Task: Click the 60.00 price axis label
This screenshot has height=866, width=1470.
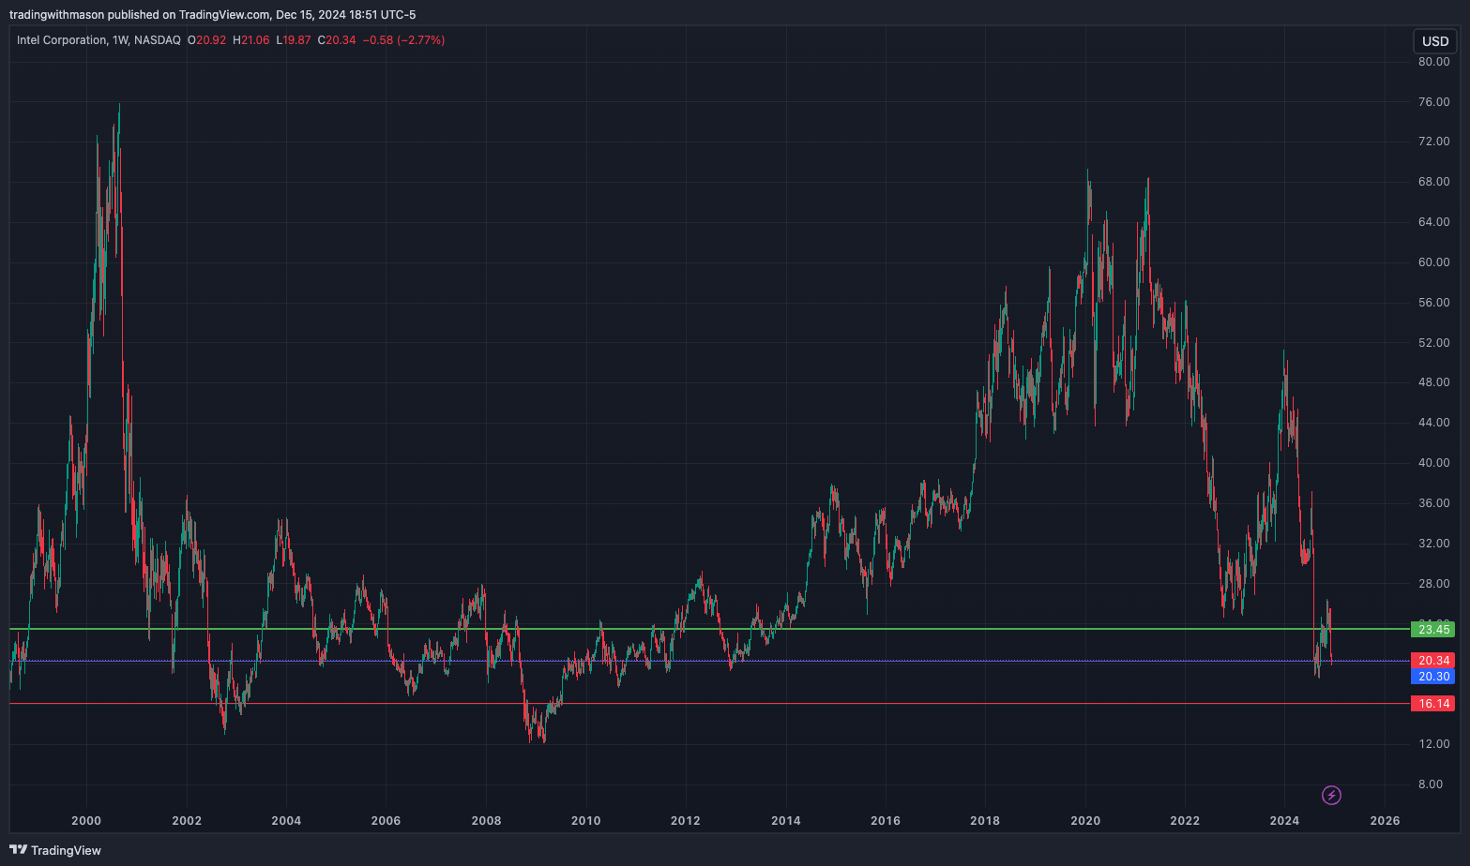Action: click(x=1433, y=262)
